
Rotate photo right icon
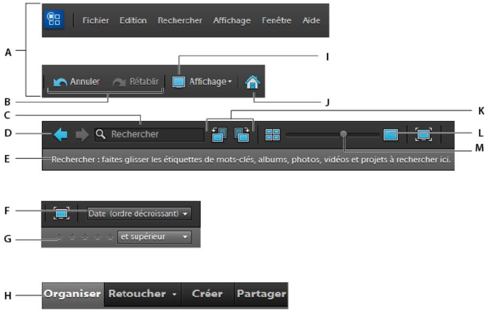click(x=242, y=134)
